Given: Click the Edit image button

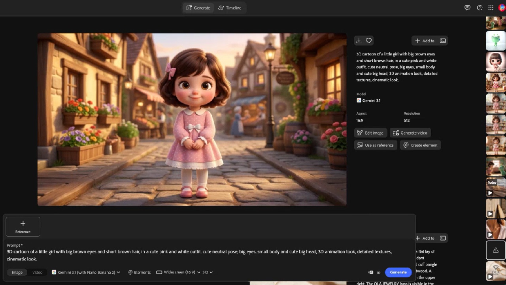Looking at the screenshot, I should pos(370,133).
